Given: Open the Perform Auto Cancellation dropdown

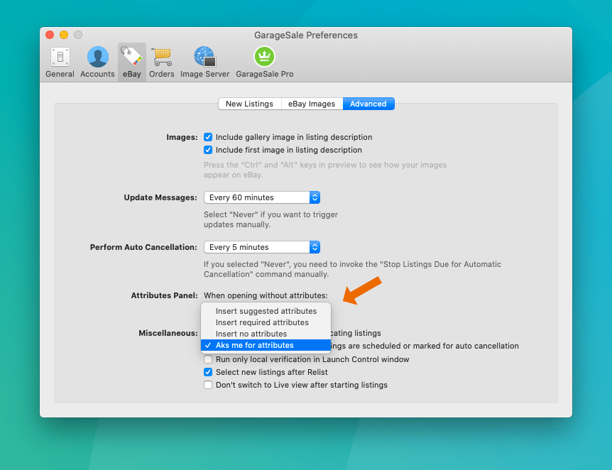Looking at the screenshot, I should coord(262,247).
